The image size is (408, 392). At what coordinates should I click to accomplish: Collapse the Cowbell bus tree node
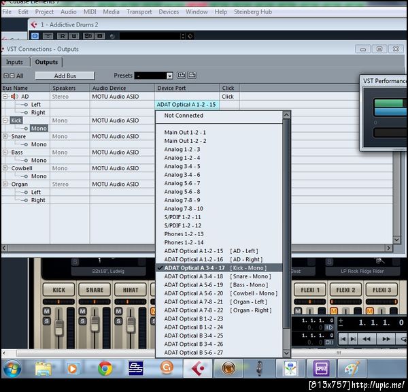[5, 168]
